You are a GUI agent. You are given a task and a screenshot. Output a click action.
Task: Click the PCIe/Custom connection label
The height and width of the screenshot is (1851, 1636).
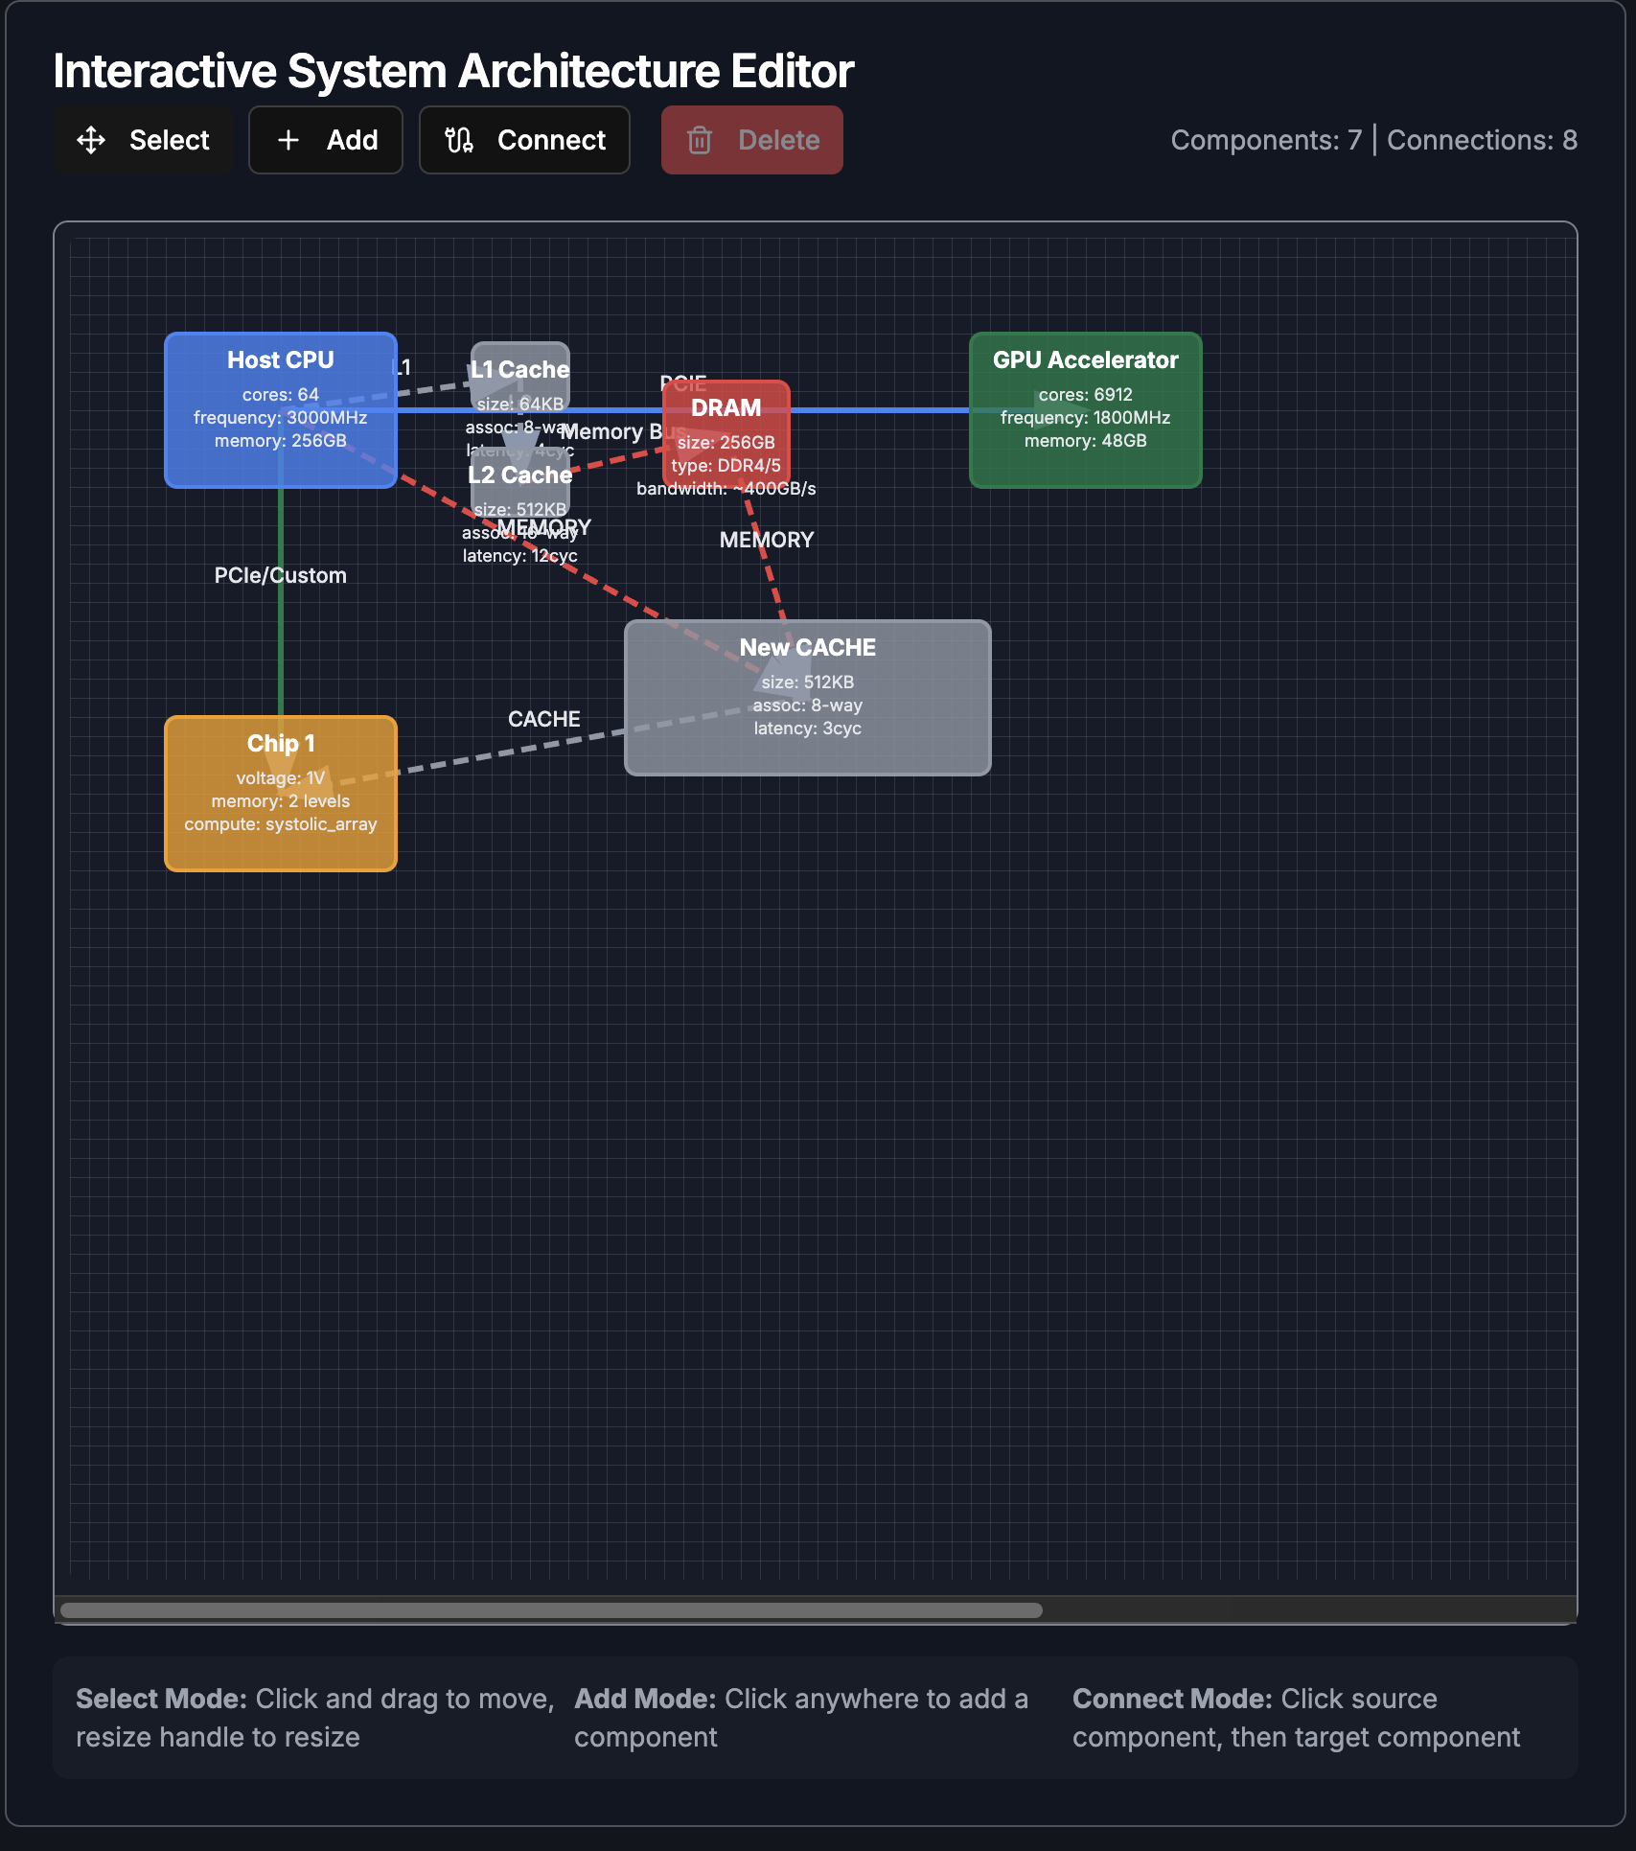(281, 575)
